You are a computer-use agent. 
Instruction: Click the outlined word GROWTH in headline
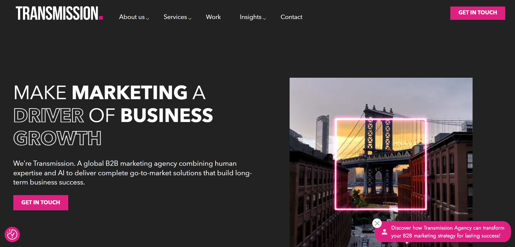57,138
